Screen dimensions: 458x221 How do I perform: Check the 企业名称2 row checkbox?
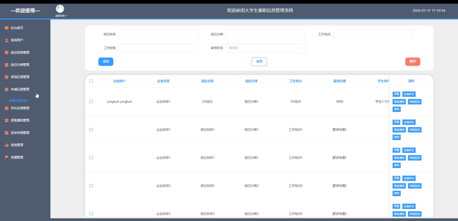(91, 186)
